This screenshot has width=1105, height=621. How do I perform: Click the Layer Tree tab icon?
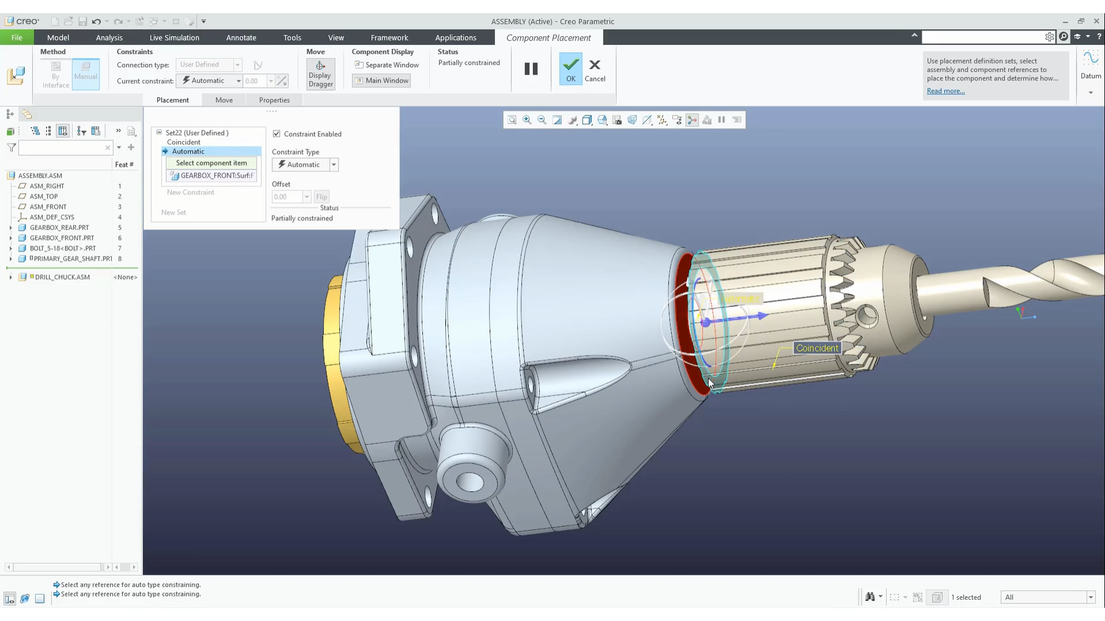click(27, 114)
